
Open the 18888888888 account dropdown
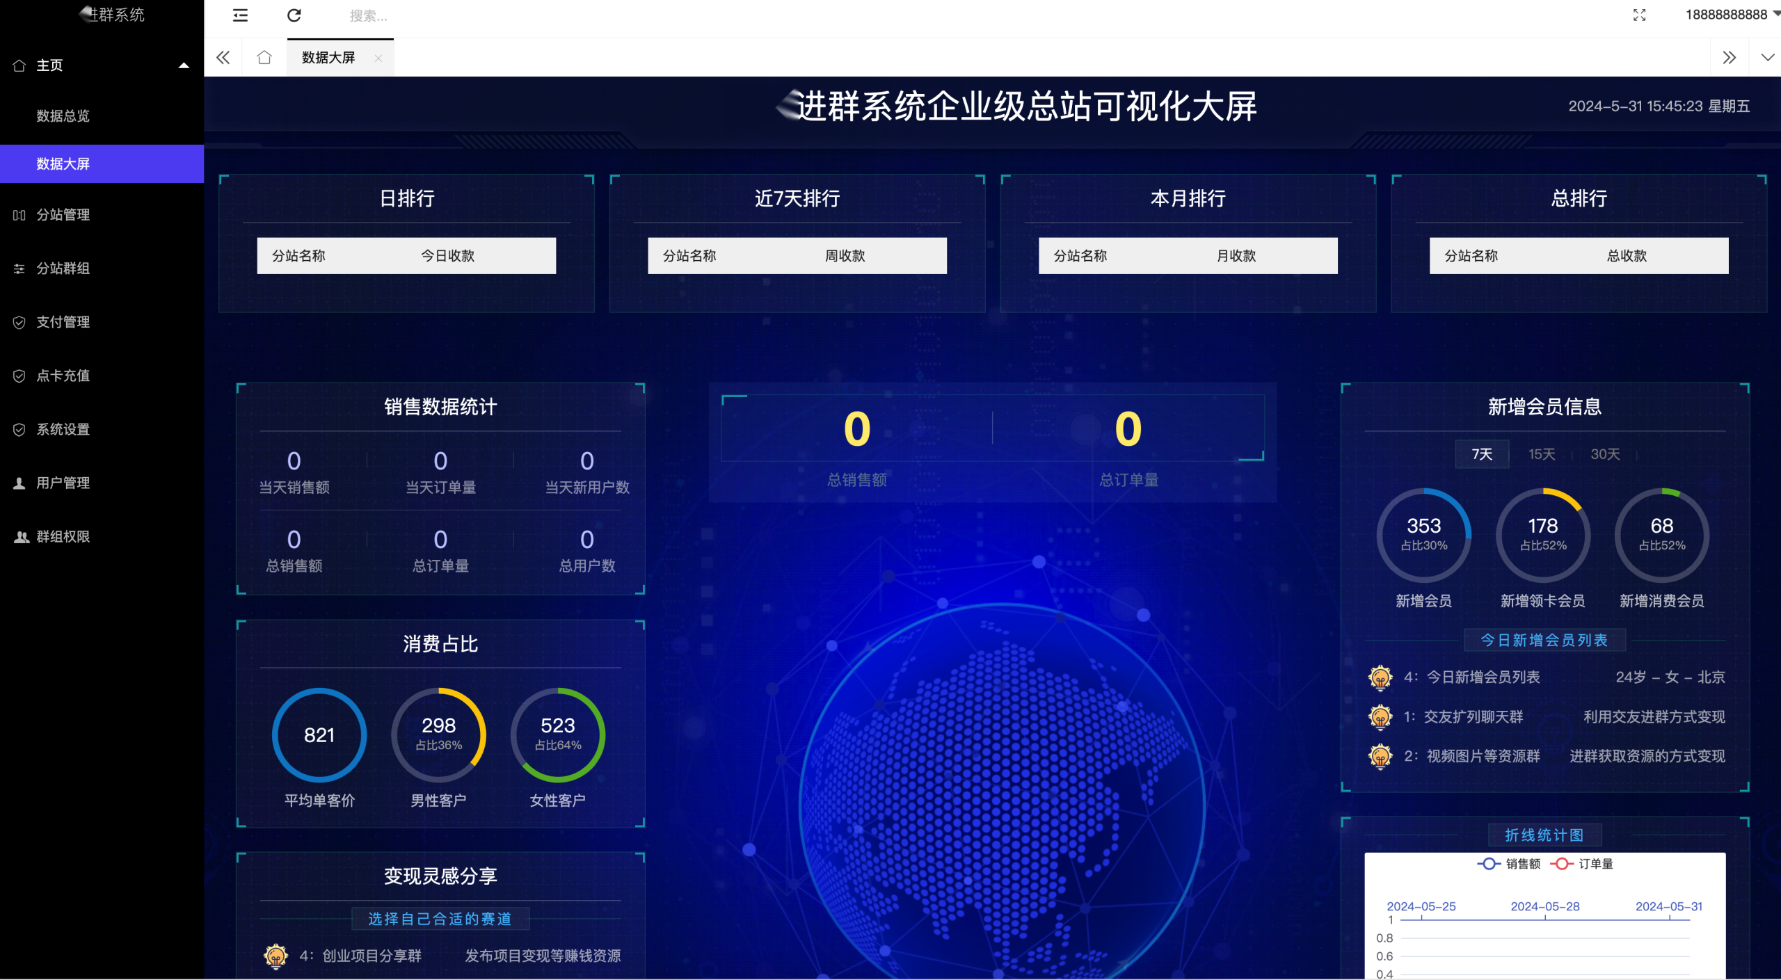tap(1732, 15)
